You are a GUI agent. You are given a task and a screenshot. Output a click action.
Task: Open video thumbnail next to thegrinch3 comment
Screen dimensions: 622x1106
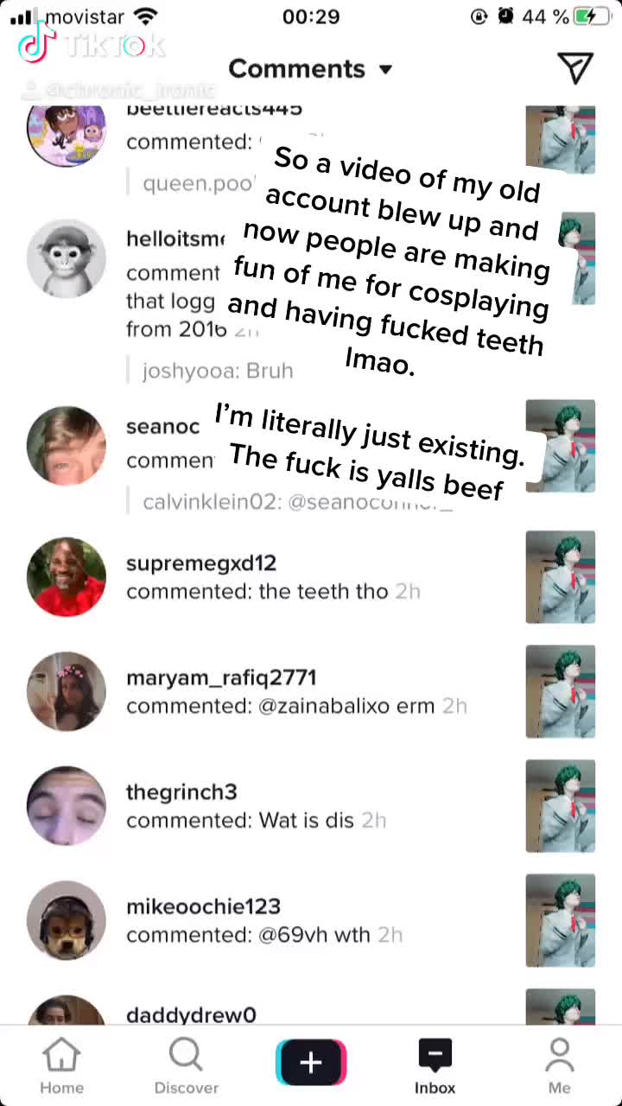coord(561,806)
